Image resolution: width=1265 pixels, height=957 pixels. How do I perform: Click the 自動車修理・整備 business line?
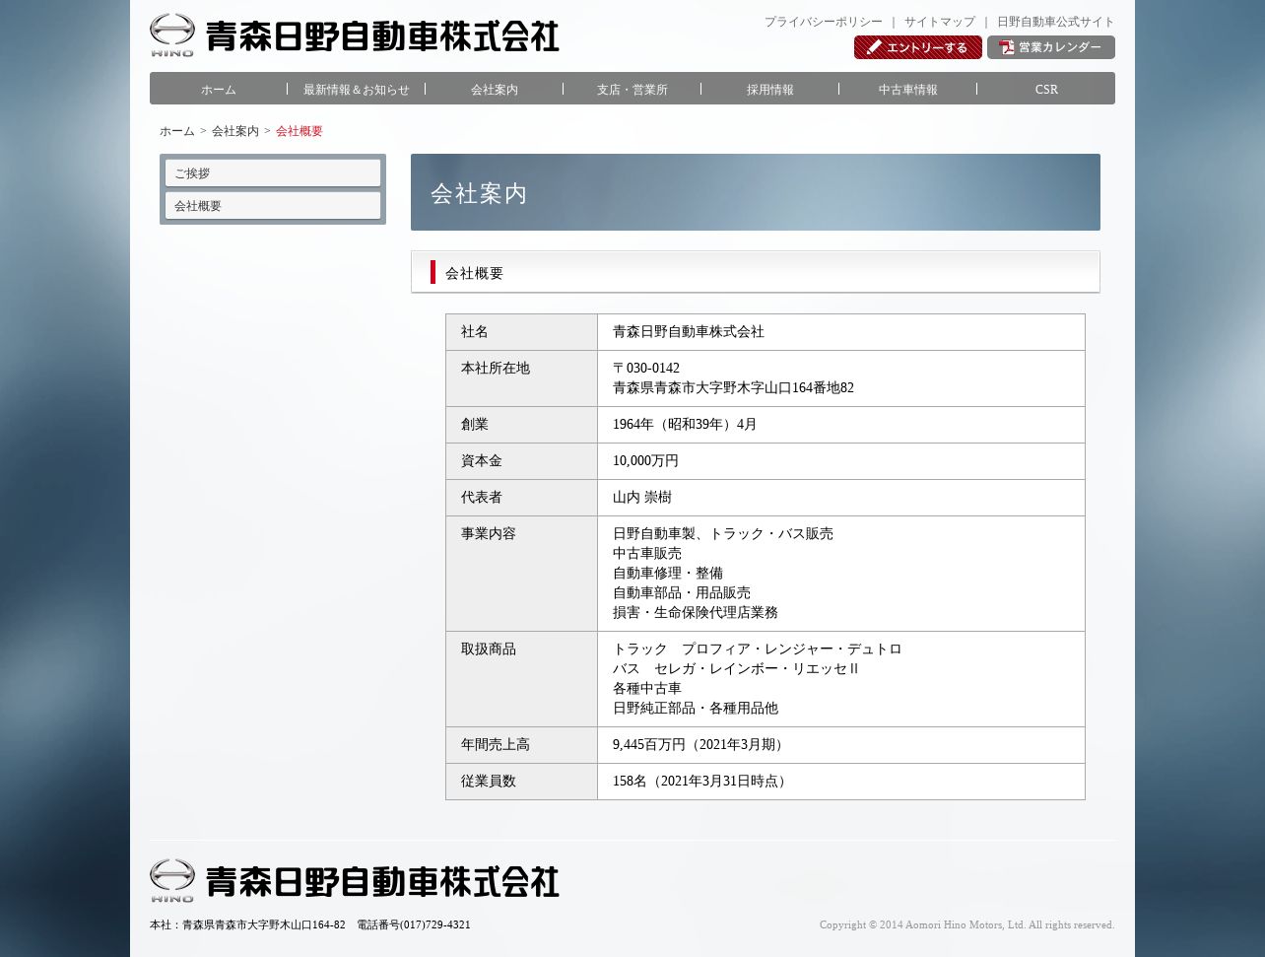point(668,574)
